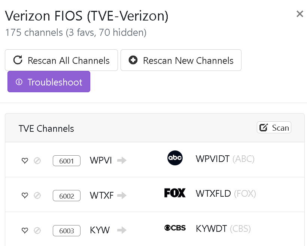This screenshot has width=307, height=246.
Task: Rescan All Channels
Action: click(x=61, y=60)
